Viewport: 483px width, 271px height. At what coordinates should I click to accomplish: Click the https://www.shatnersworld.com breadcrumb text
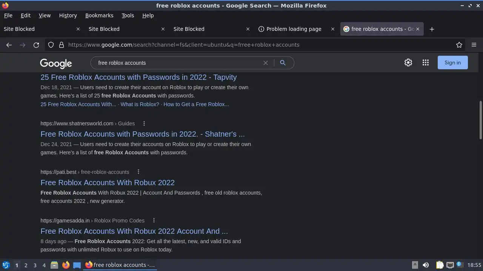(77, 123)
